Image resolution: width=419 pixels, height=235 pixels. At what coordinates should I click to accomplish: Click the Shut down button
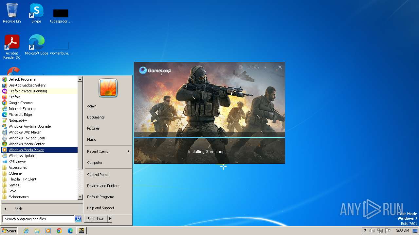(96, 219)
